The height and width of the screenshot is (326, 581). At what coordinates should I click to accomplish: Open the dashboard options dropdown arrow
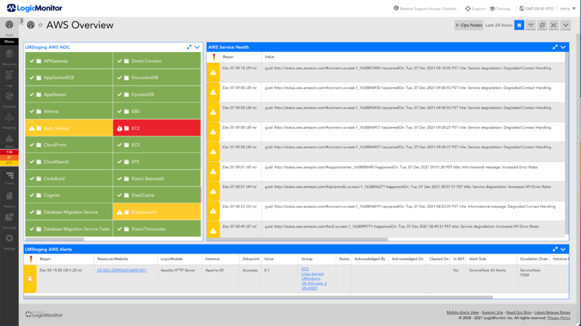tap(566, 25)
